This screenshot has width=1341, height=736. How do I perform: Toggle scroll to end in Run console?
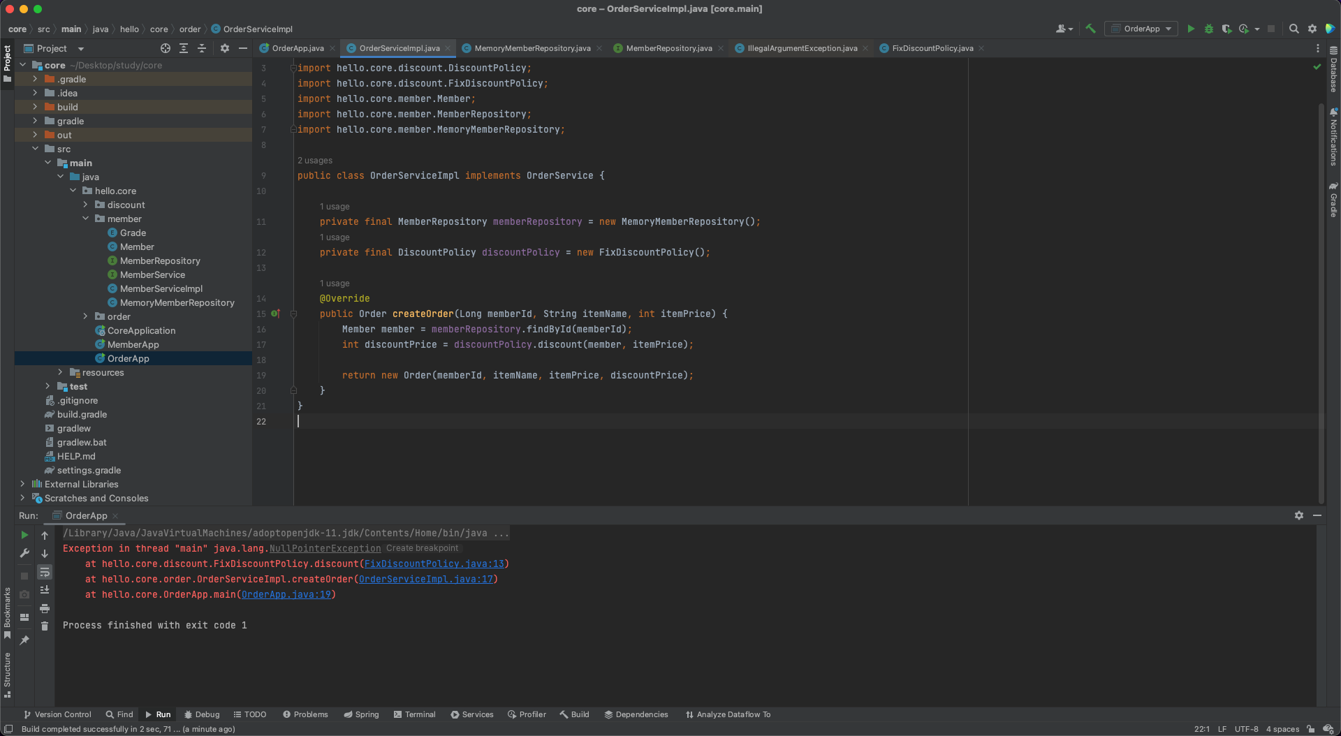[45, 590]
